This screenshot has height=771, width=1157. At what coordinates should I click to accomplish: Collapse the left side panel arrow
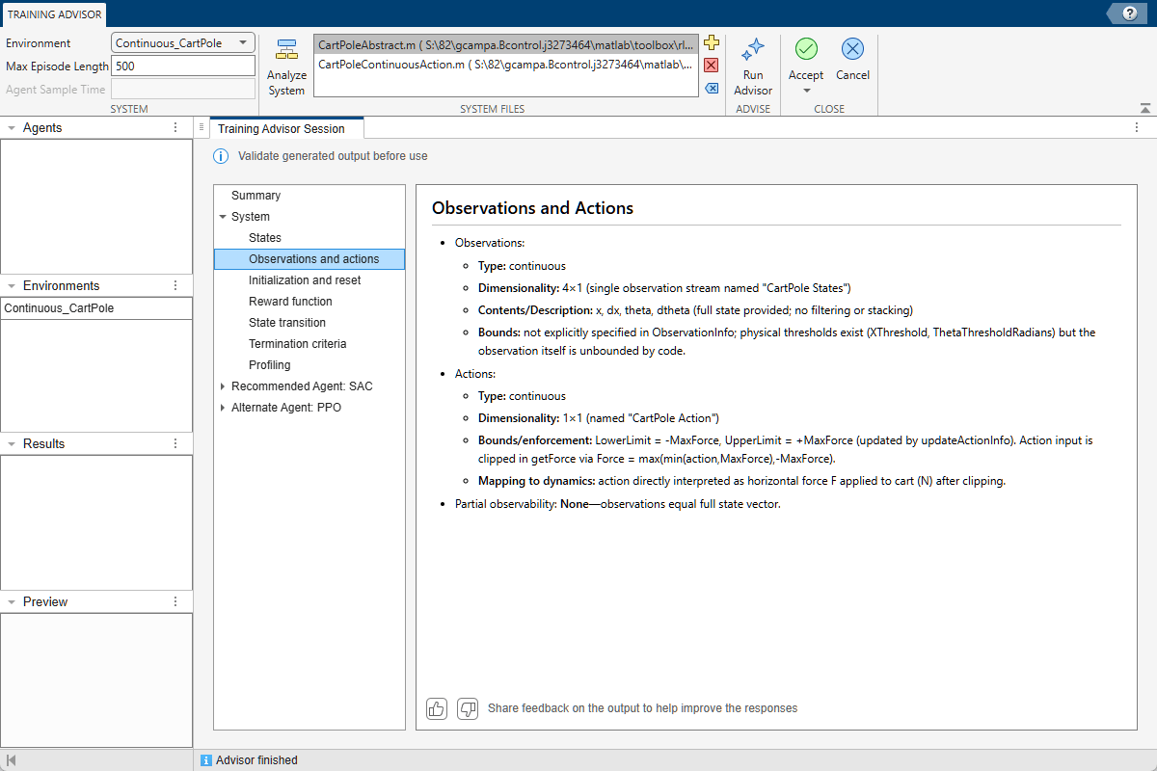11,760
